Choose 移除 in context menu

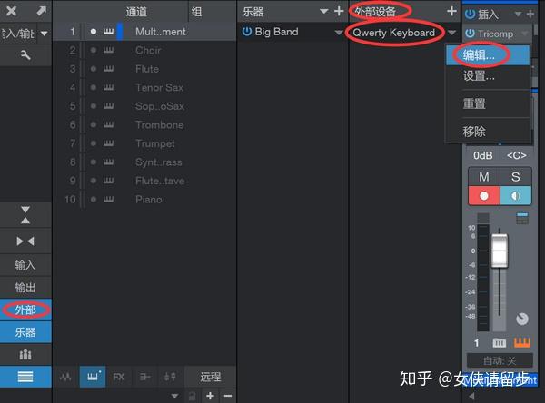[488, 132]
